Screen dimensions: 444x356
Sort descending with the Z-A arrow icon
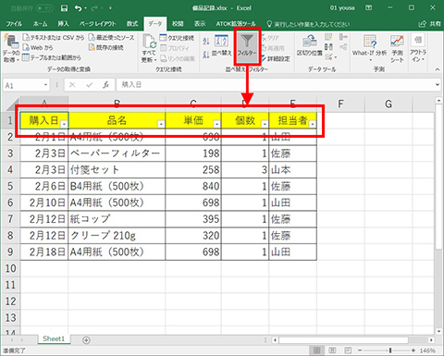(x=206, y=55)
